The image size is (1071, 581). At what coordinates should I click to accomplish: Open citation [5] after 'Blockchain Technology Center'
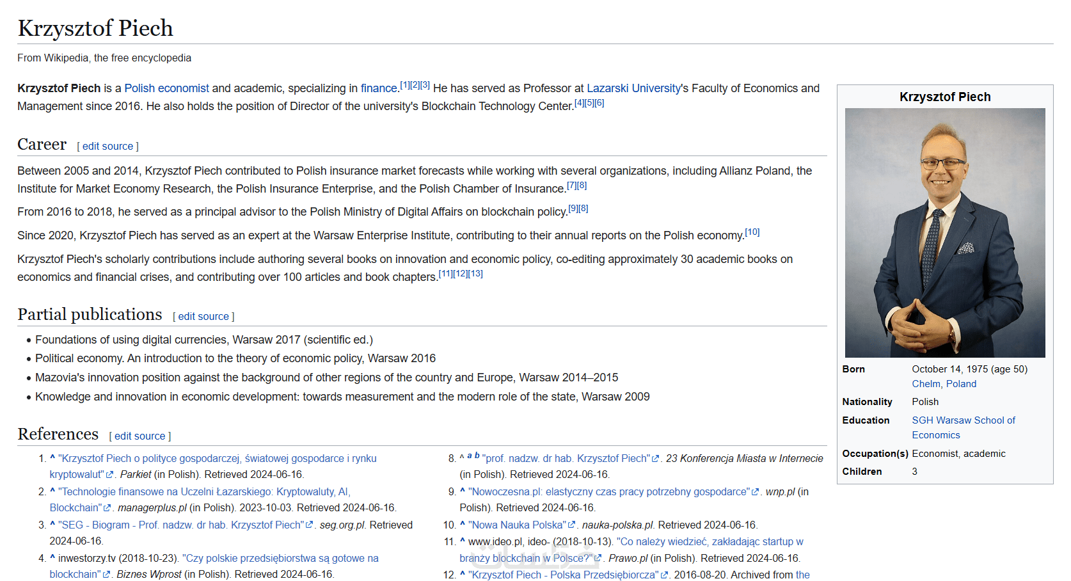pyautogui.click(x=589, y=103)
